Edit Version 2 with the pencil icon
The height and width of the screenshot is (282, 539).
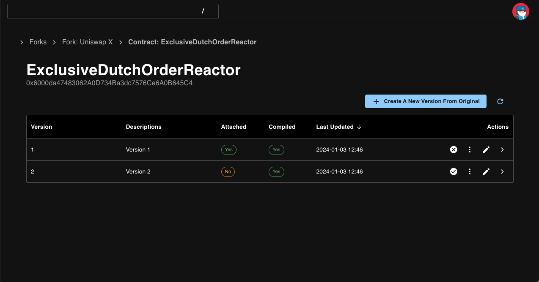pyautogui.click(x=486, y=171)
